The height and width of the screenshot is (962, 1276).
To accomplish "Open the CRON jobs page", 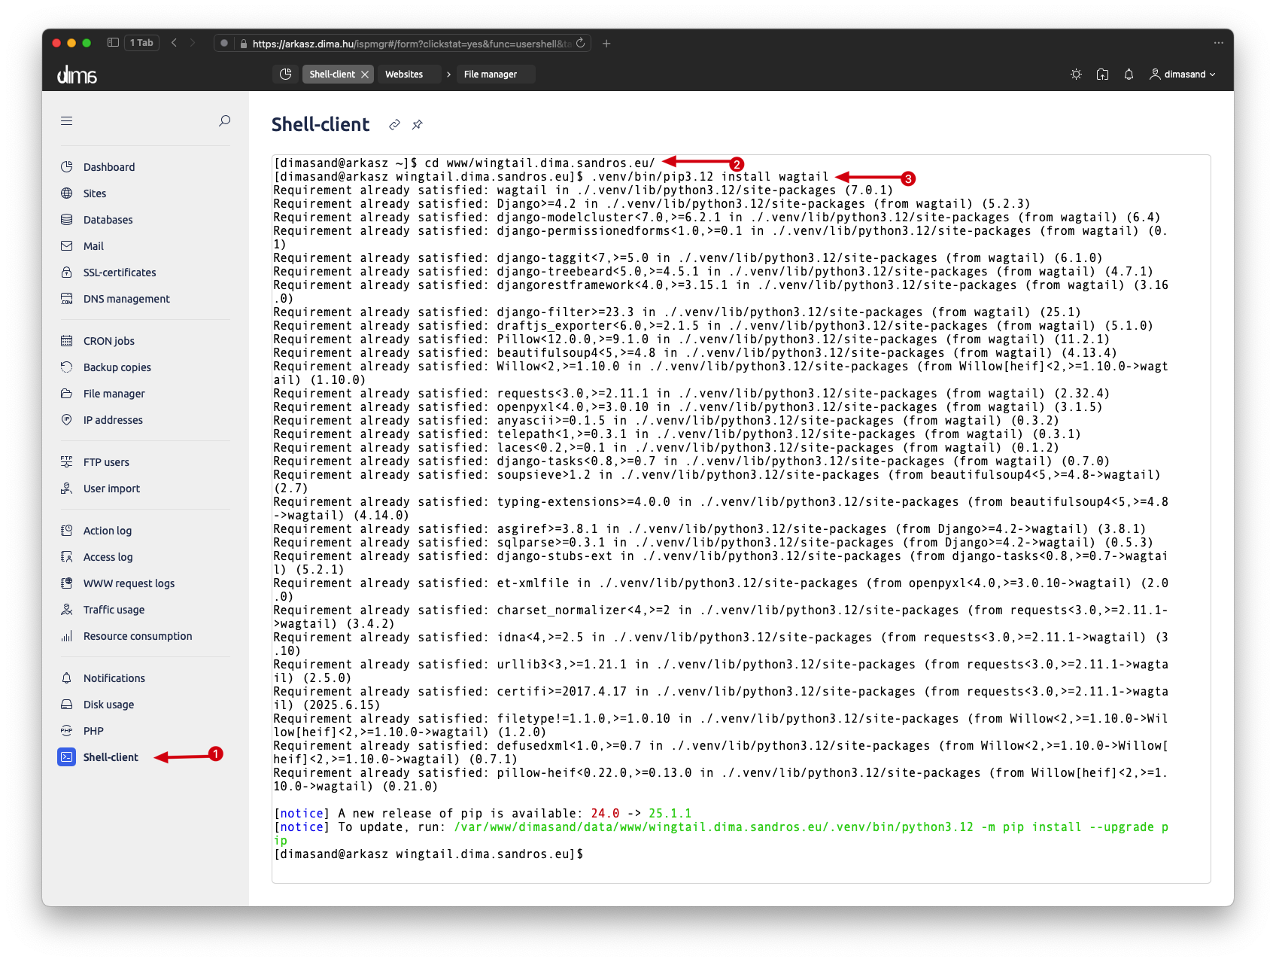I will point(109,341).
